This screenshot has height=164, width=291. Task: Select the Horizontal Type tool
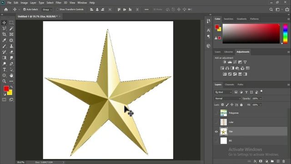pos(4,70)
